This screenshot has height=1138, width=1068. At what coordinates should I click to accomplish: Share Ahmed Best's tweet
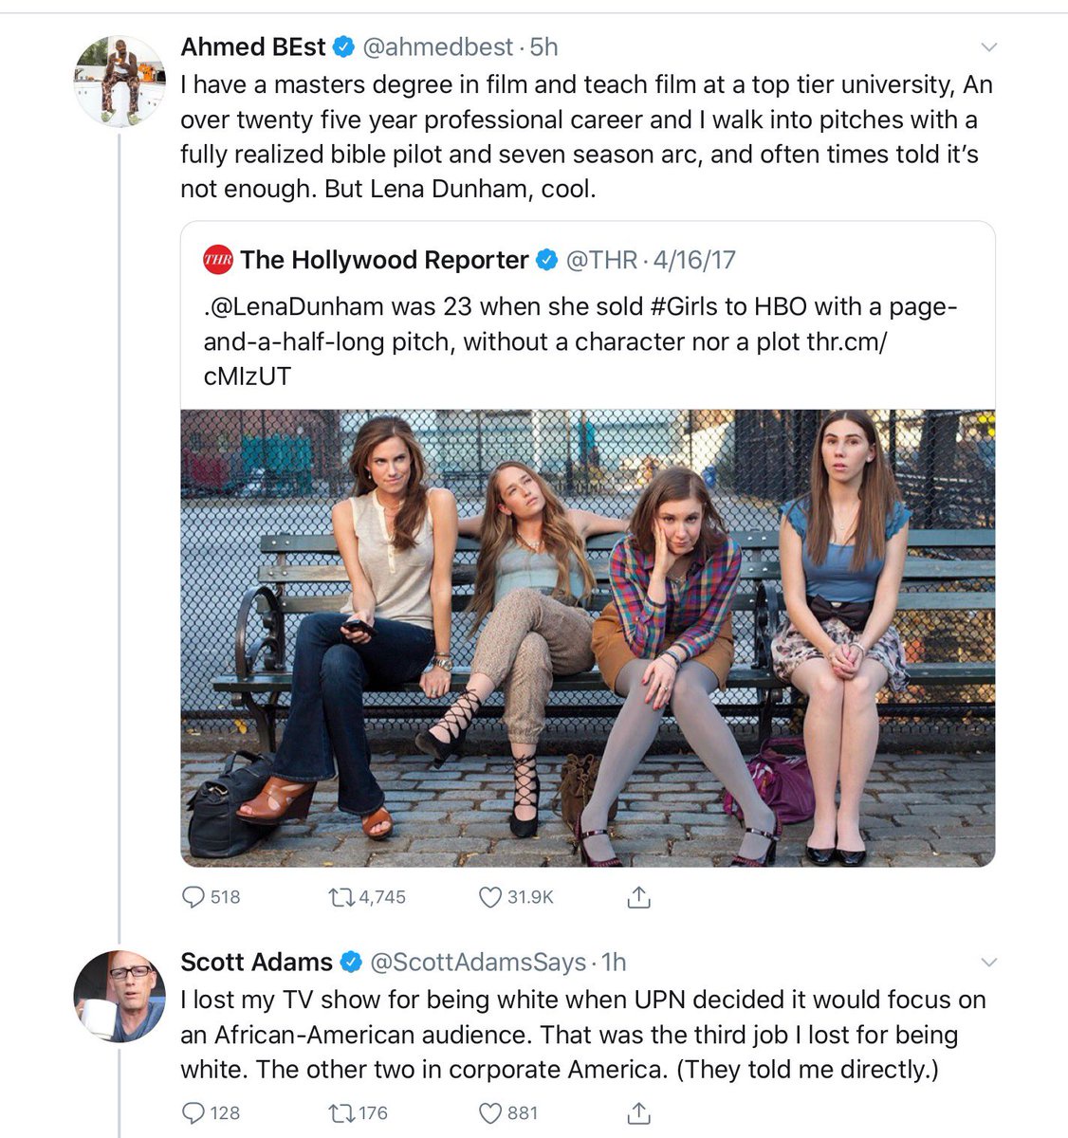pos(639,896)
